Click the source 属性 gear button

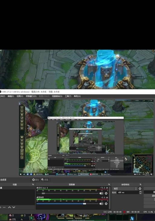(x=36, y=180)
